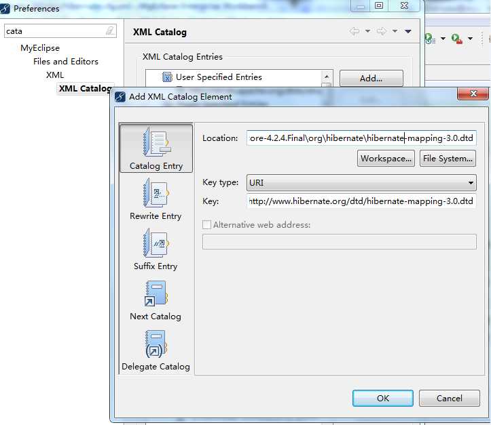Click the MyEclipse icon in Add XML Catalog title
491x425 pixels.
[x=120, y=97]
